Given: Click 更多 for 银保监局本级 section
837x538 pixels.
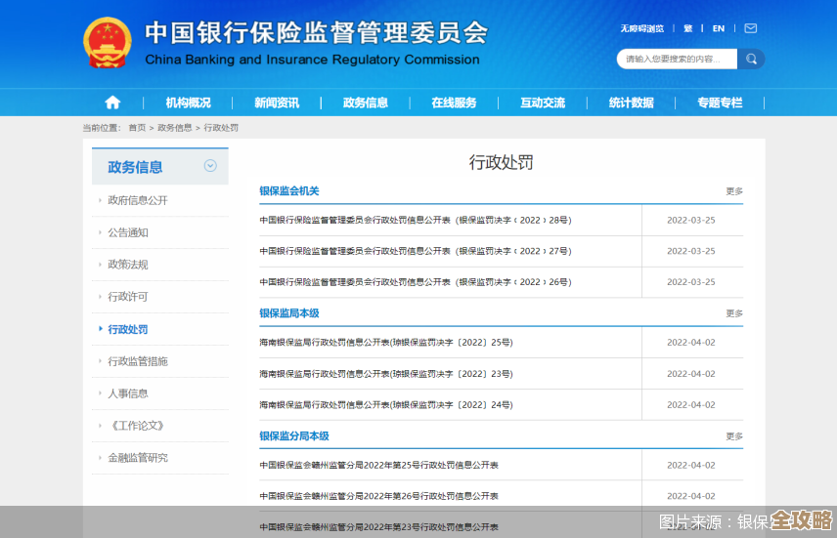Looking at the screenshot, I should point(734,313).
